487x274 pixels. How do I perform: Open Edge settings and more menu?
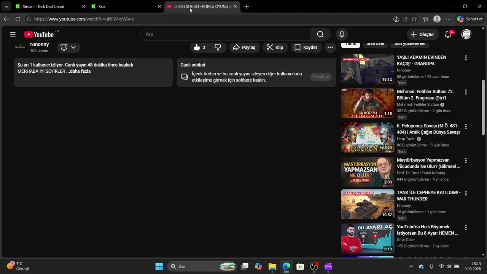pyautogui.click(x=448, y=19)
